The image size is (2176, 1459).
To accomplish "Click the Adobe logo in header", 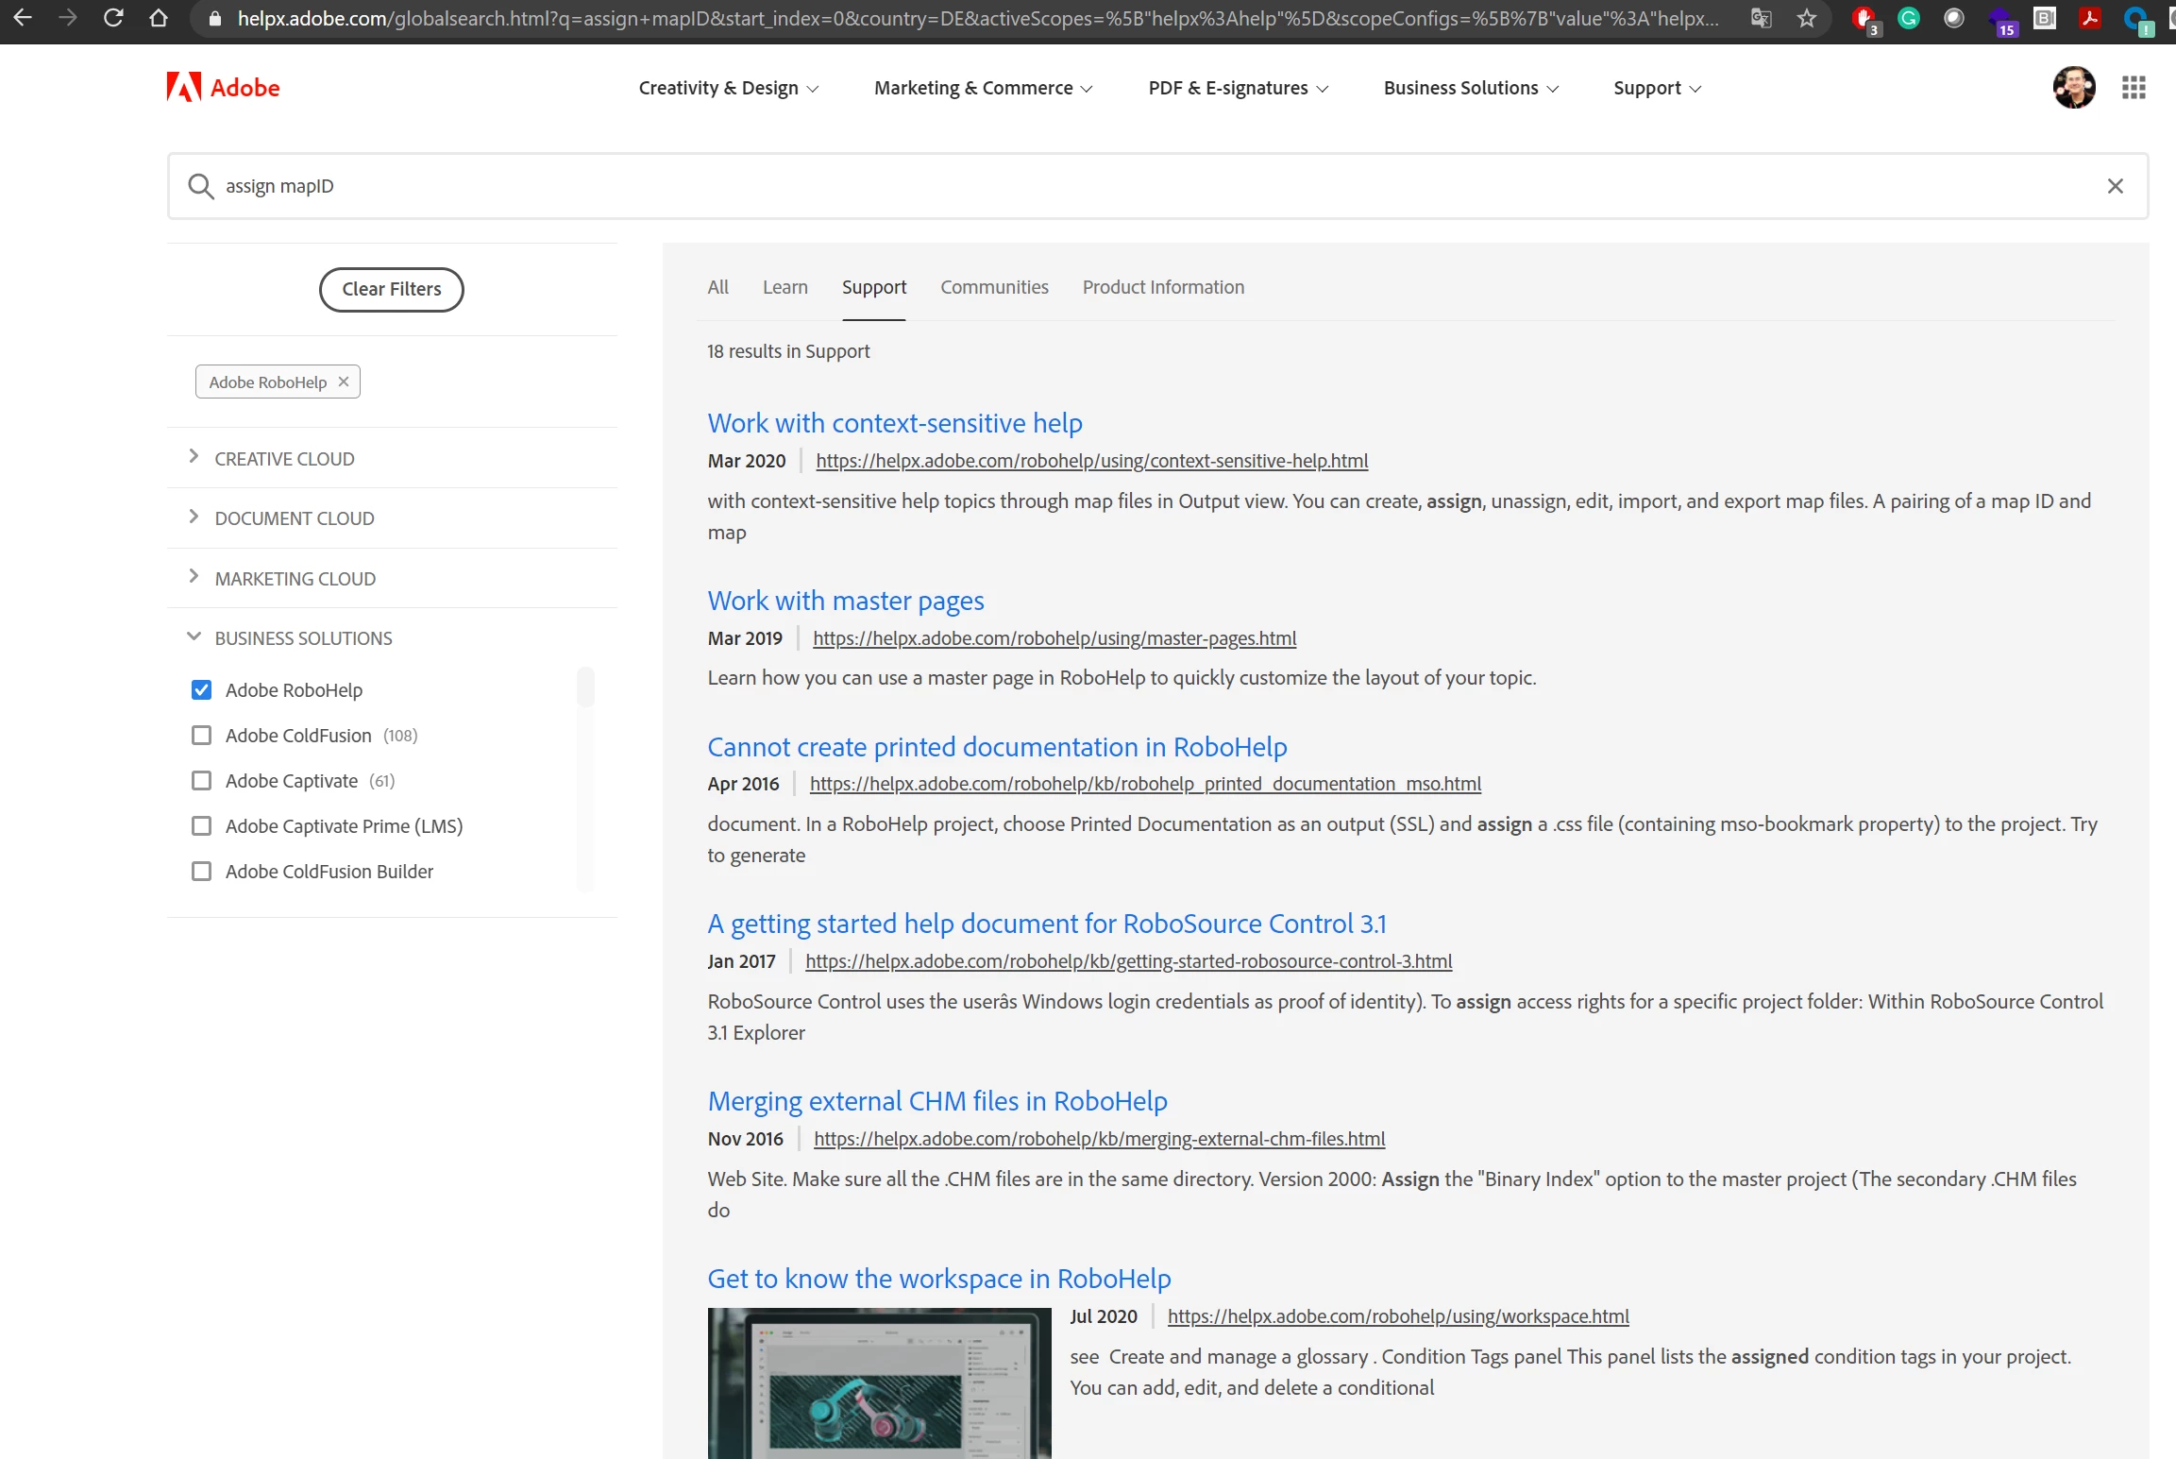I will click(x=223, y=88).
